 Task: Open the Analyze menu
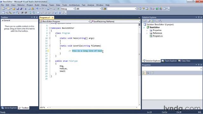click(x=91, y=5)
